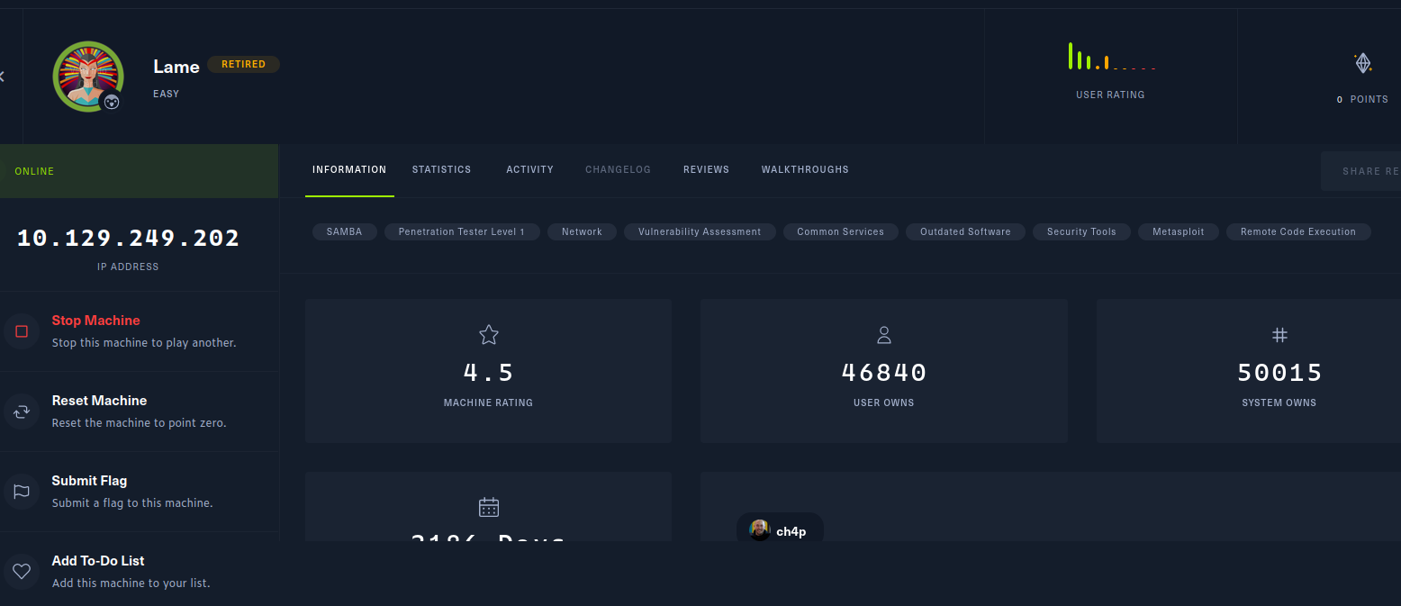Click the RETIRED badge
Viewport: 1401px width, 606px height.
[243, 64]
